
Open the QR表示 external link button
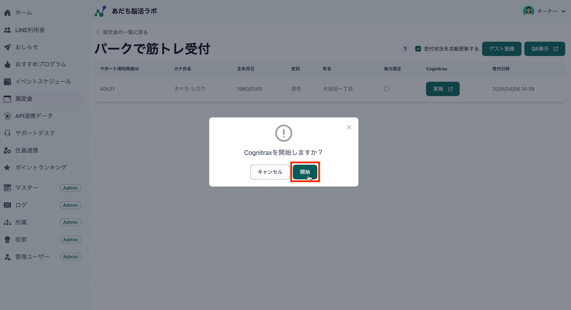[x=544, y=49]
